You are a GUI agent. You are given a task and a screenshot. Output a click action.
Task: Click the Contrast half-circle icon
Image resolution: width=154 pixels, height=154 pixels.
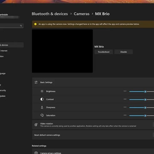tap(42, 99)
